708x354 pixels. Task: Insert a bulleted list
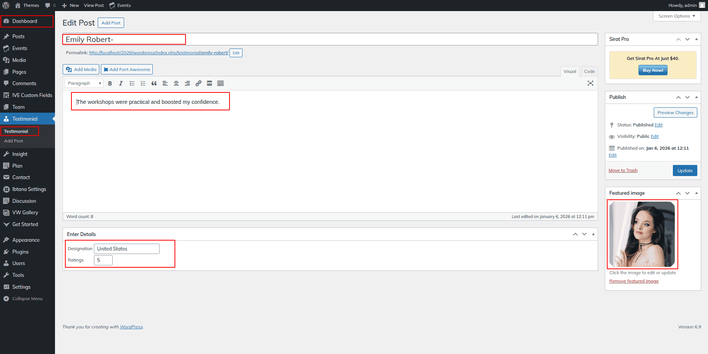pos(132,83)
